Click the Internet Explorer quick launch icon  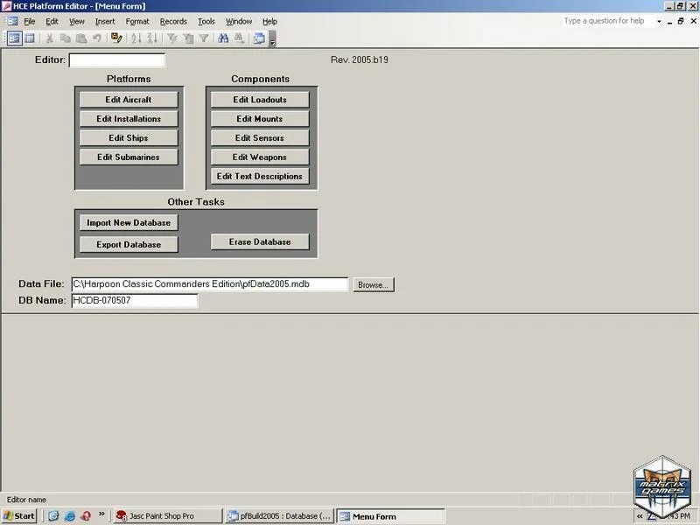pos(70,516)
